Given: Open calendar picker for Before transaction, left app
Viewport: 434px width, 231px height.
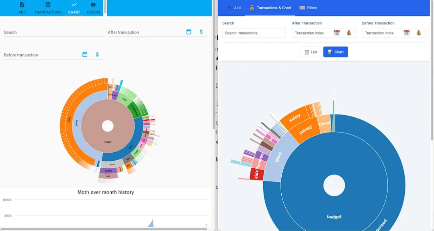Looking at the screenshot, I should coord(85,55).
